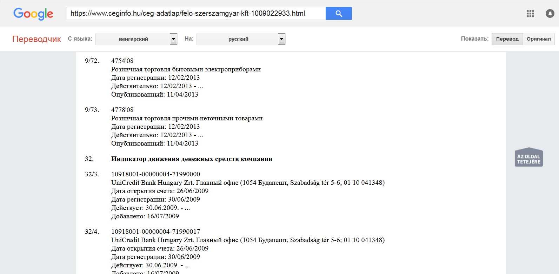Click the 'Показать:' label
This screenshot has width=559, height=274.
point(474,39)
